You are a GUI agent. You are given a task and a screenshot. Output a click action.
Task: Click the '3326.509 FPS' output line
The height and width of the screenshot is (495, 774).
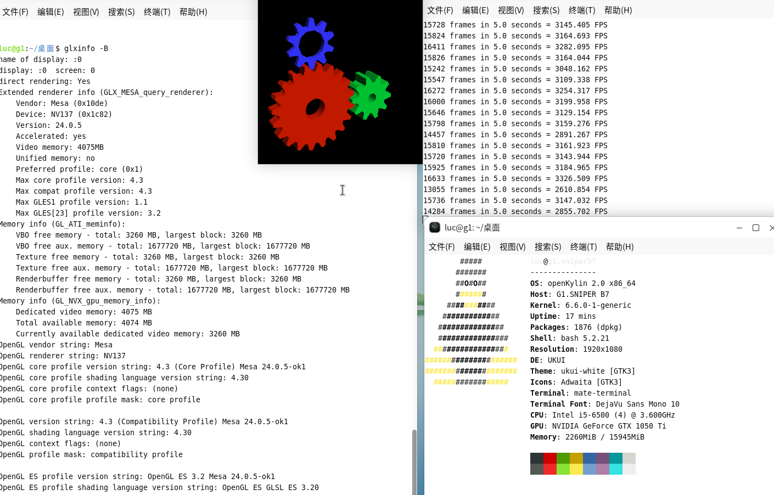[515, 178]
